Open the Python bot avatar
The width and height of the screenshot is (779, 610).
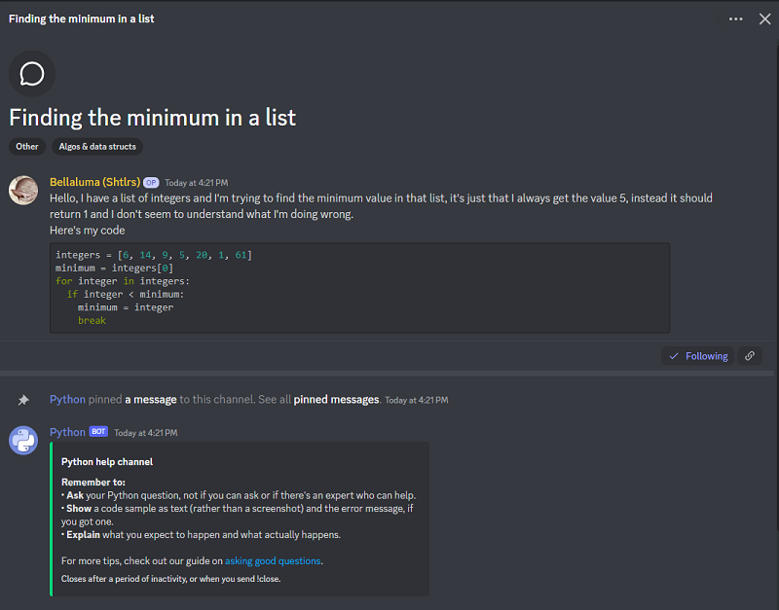point(22,440)
